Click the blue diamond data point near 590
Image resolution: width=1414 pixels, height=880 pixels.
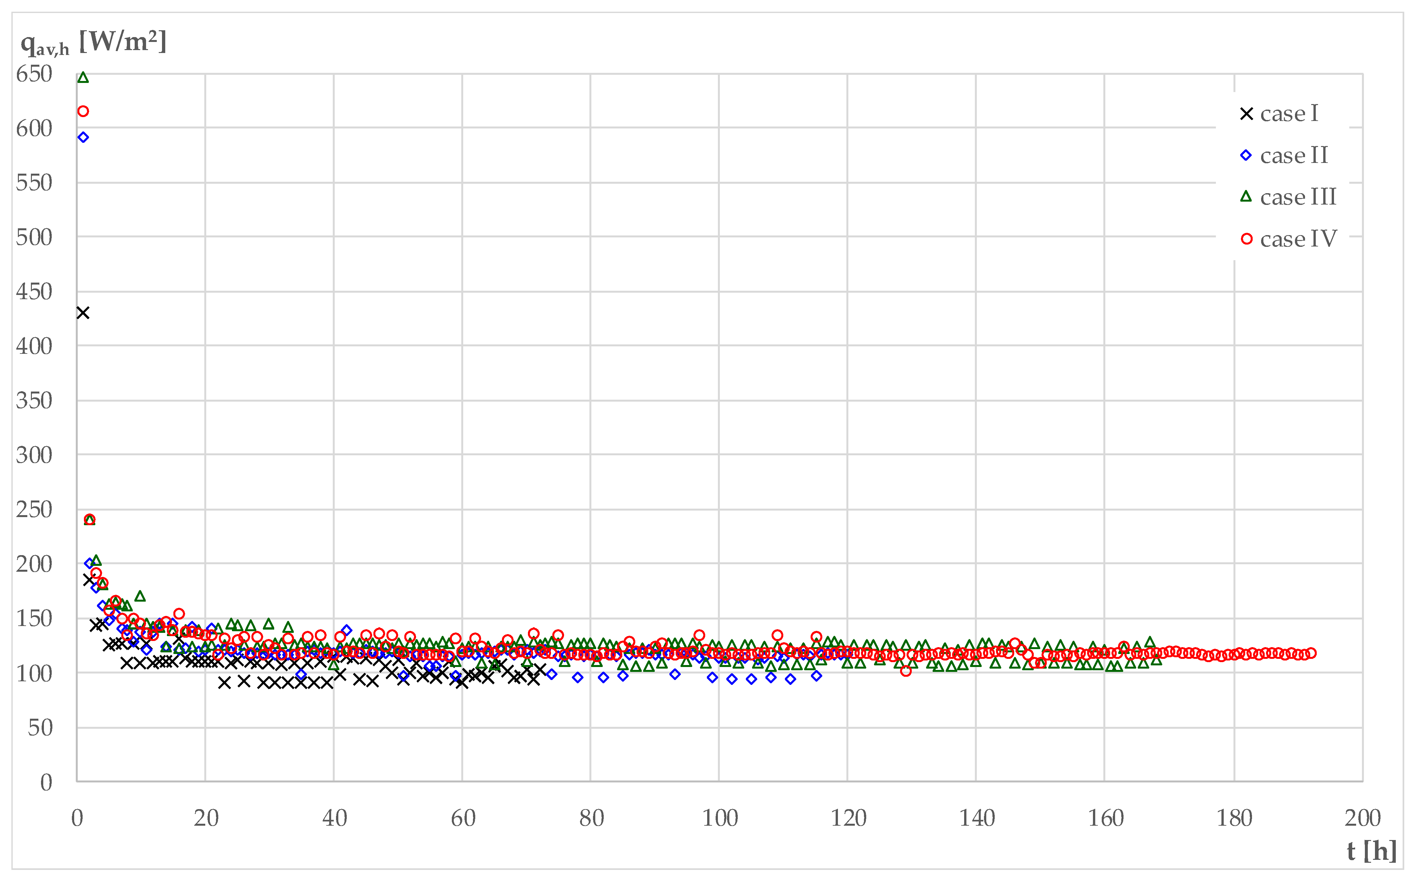click(x=83, y=137)
